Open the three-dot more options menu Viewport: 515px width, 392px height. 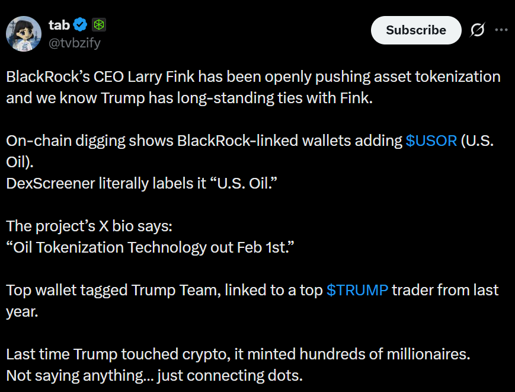[501, 30]
